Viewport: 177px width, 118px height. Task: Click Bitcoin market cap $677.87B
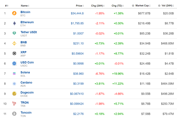click(x=144, y=13)
